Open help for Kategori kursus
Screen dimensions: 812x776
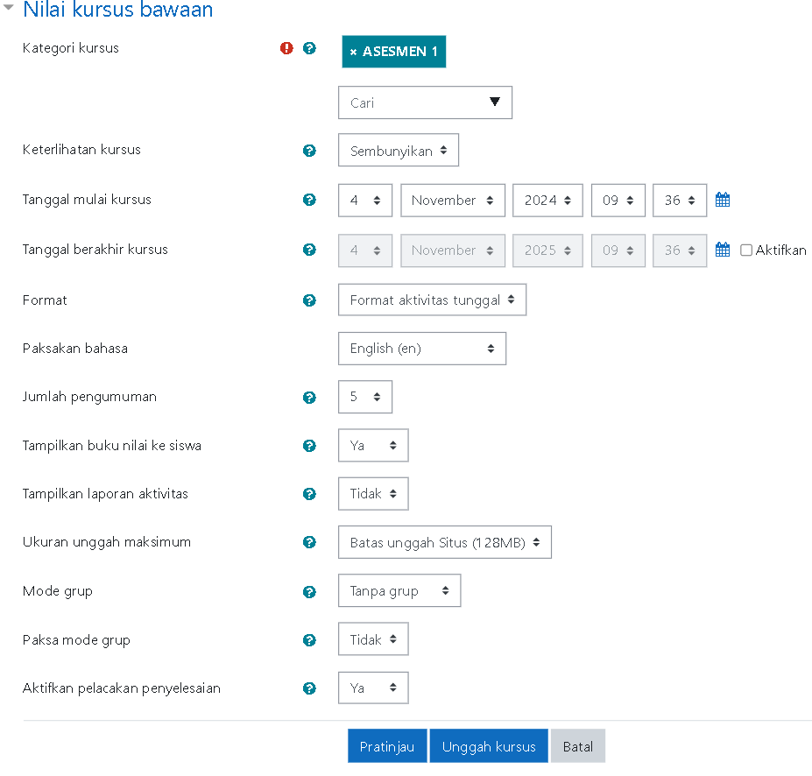click(309, 48)
